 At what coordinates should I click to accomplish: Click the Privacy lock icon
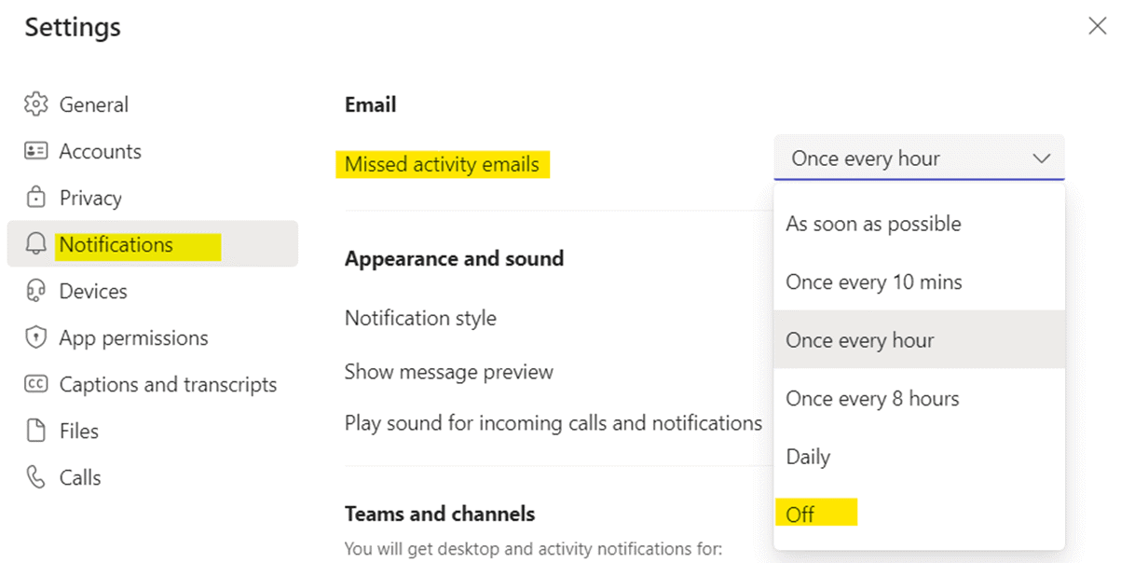[36, 198]
